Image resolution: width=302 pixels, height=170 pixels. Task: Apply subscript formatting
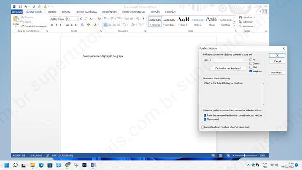[72, 25]
